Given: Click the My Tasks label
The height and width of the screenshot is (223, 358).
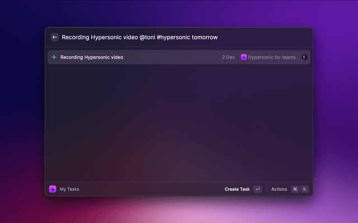Looking at the screenshot, I should coord(69,189).
